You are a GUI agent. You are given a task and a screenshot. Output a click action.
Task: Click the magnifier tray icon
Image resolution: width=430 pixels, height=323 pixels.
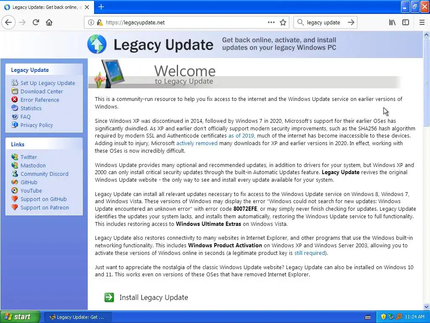point(399,317)
